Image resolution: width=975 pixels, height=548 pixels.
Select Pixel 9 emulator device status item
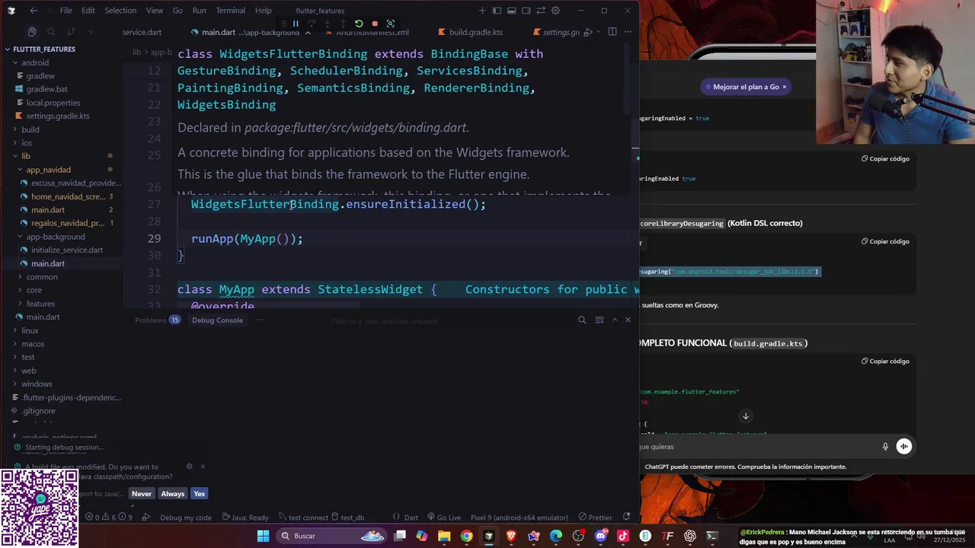pos(519,518)
